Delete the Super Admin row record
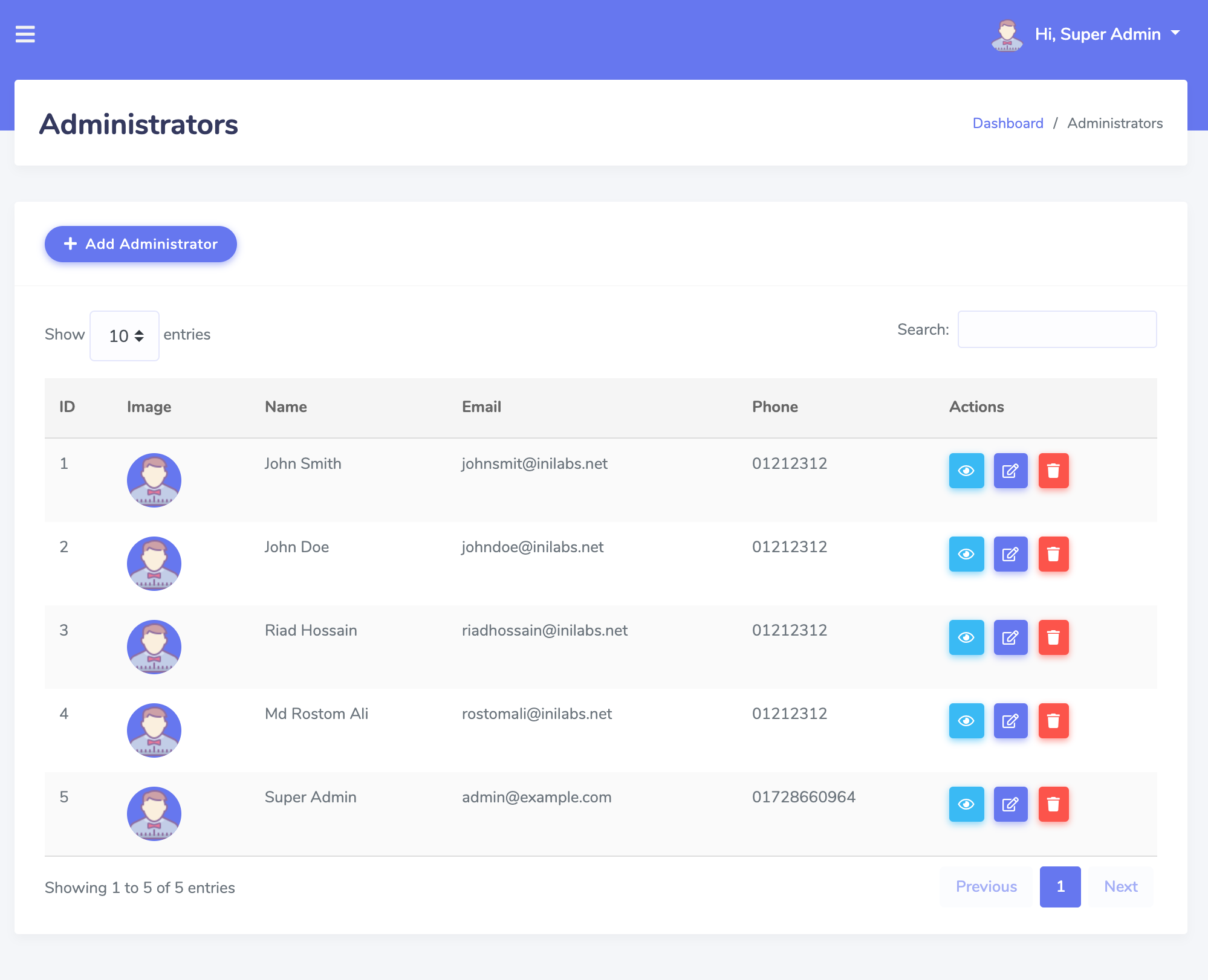 coord(1053,804)
